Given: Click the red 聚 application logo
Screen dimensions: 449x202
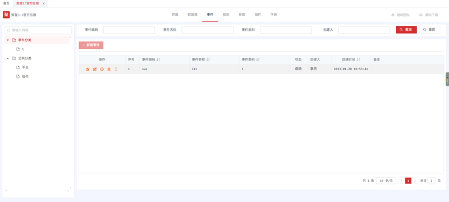Looking at the screenshot, I should [6, 15].
